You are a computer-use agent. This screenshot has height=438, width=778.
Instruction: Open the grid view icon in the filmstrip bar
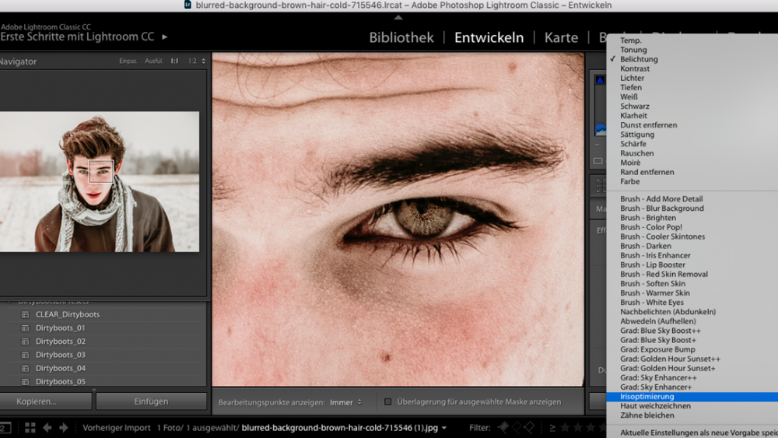tap(30, 428)
